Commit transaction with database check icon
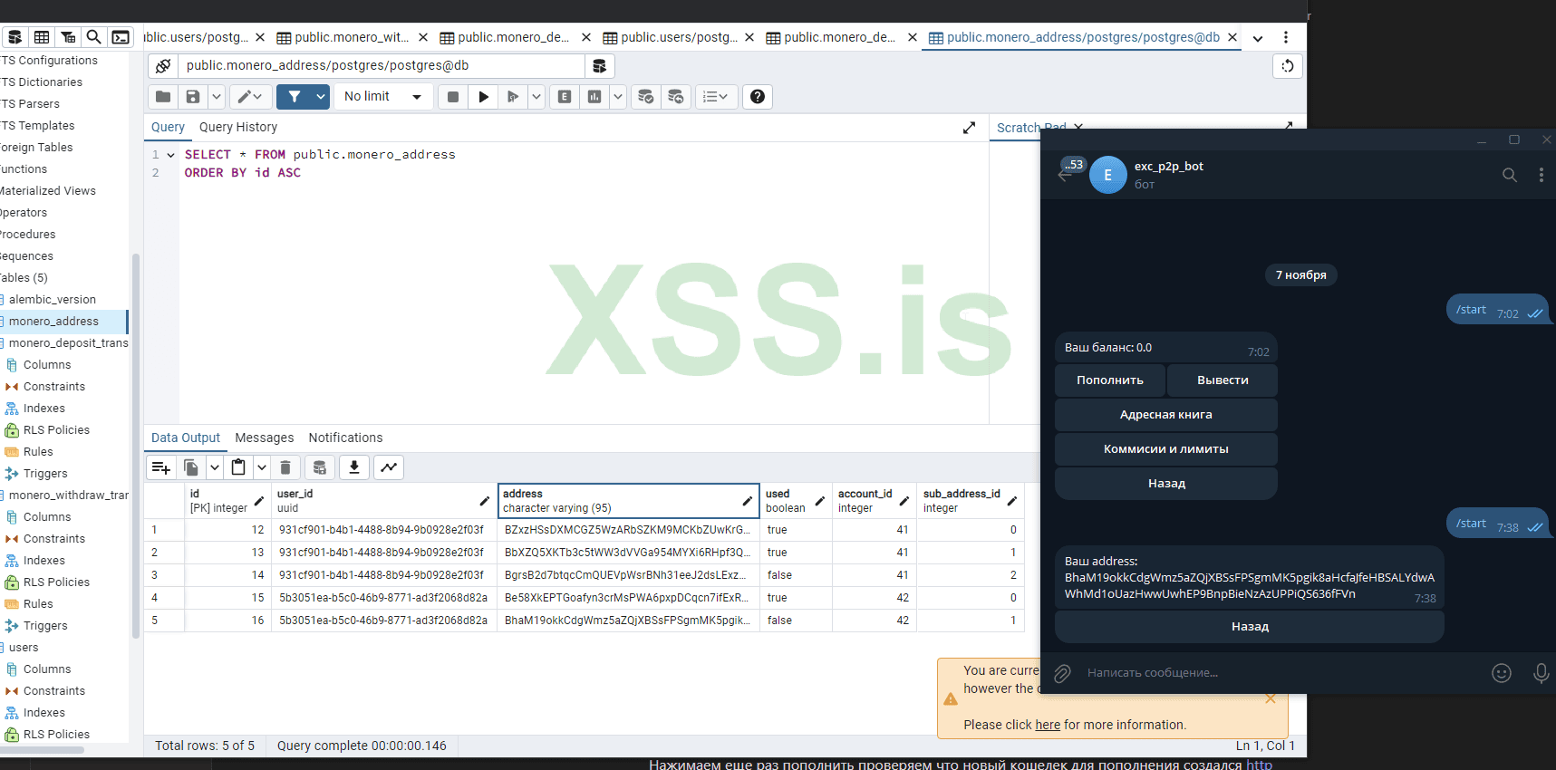Image resolution: width=1556 pixels, height=770 pixels. (x=646, y=97)
